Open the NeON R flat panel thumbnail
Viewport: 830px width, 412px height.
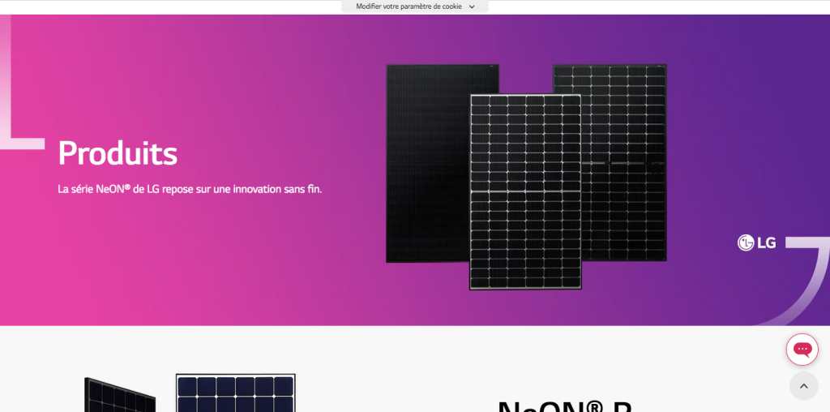click(x=236, y=393)
